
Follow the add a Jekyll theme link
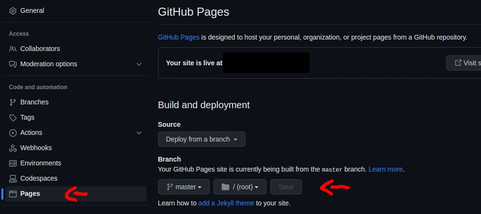point(226,203)
